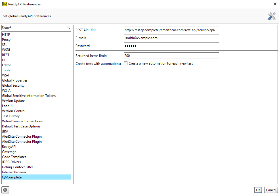Choose the WS-I category
Viewport: 279px width, 194px height.
[x=36, y=75]
